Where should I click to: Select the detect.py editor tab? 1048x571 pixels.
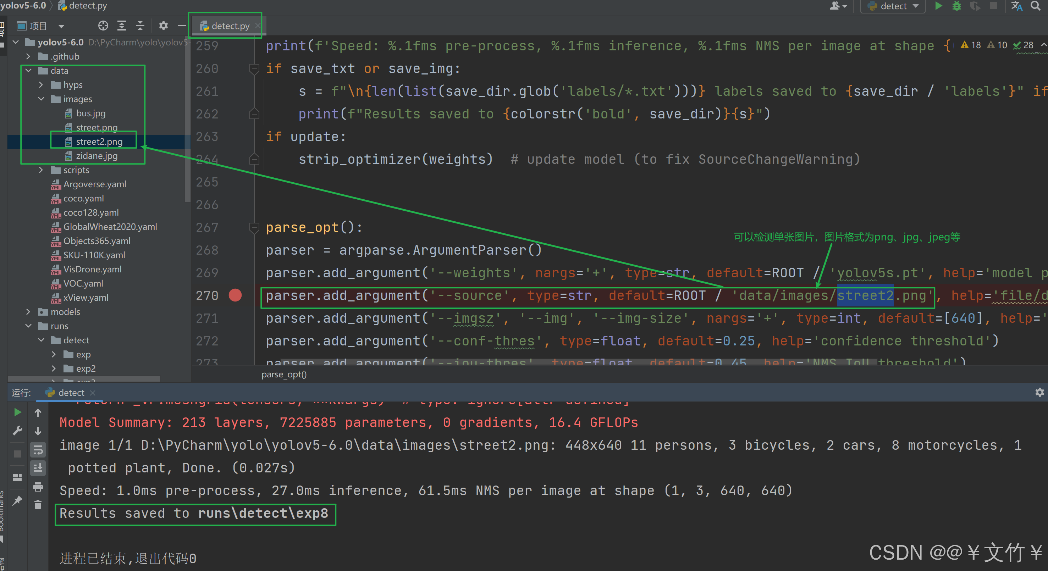[x=230, y=26]
